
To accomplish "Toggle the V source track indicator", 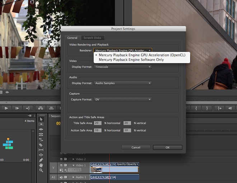I will point(54,168).
